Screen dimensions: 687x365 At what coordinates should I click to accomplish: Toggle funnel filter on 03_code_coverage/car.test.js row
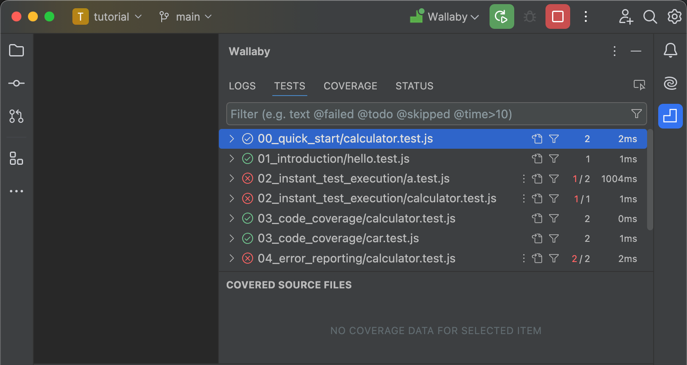(554, 238)
